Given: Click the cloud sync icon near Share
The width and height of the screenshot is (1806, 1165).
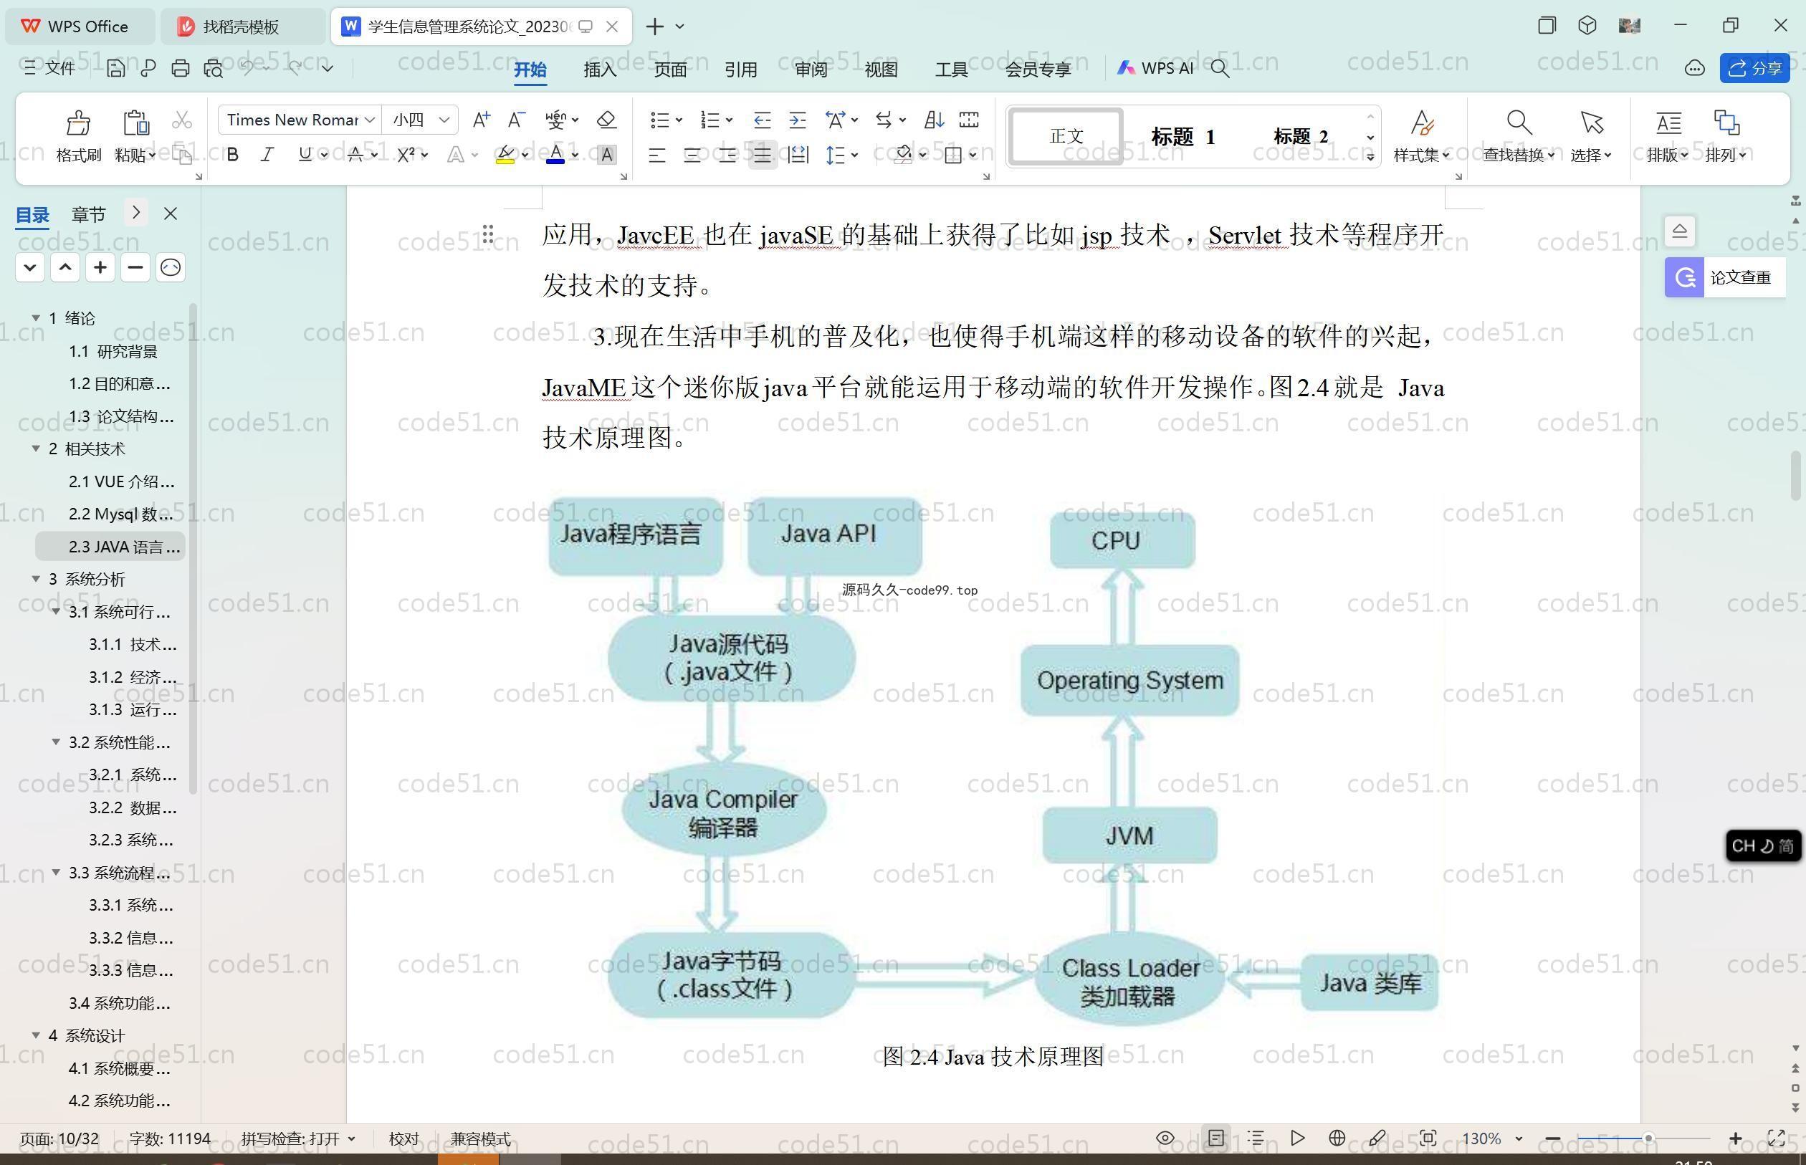Looking at the screenshot, I should coord(1694,69).
